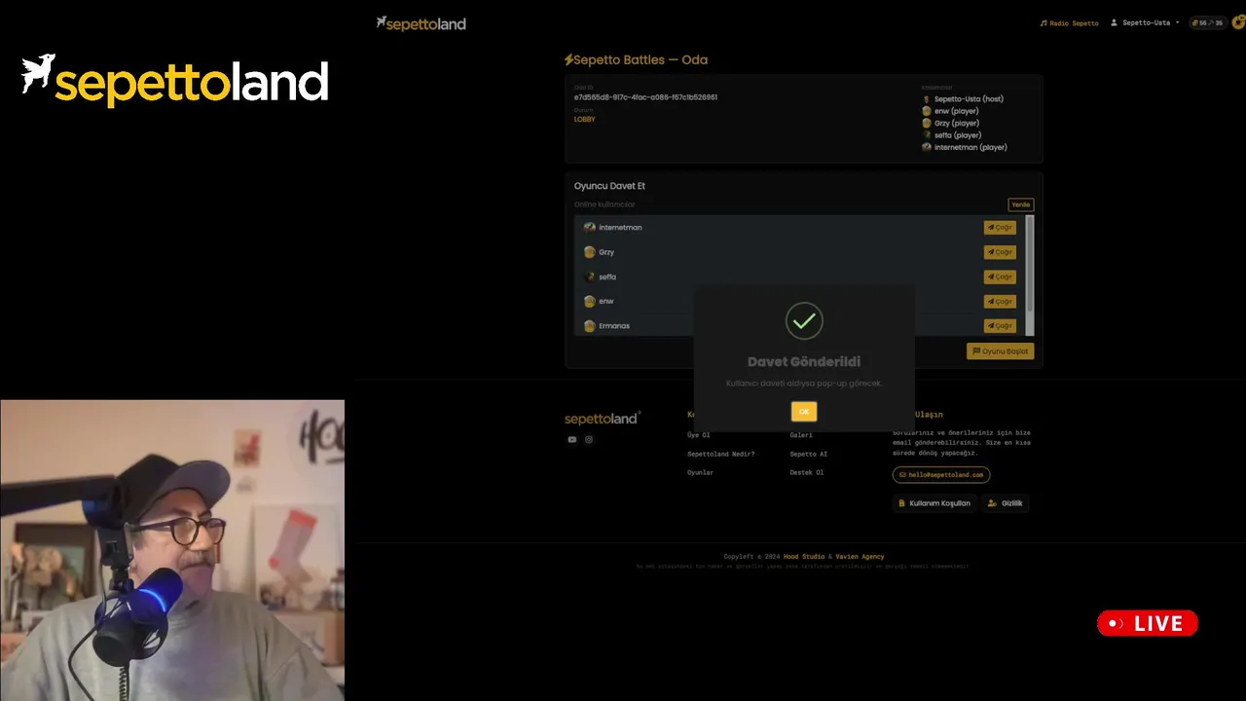Invite internetman with the Çağır button

1000,227
